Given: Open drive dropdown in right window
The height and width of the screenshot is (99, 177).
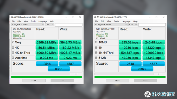Looking at the screenshot, I should click(x=111, y=25).
